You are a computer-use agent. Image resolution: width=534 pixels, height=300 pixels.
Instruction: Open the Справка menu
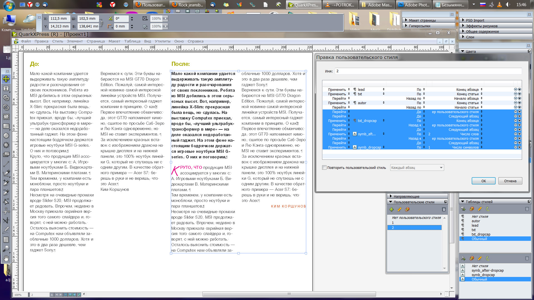196,41
